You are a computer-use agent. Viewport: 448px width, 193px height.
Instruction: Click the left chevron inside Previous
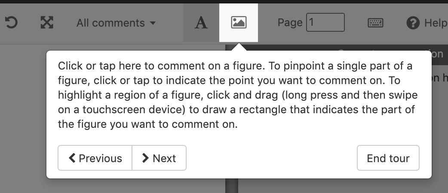coord(72,158)
